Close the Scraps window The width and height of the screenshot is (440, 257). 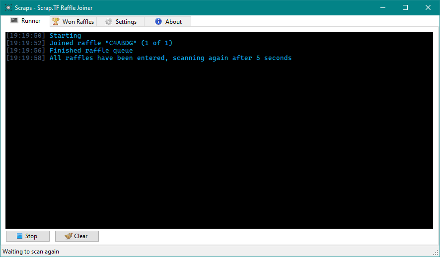pos(428,7)
